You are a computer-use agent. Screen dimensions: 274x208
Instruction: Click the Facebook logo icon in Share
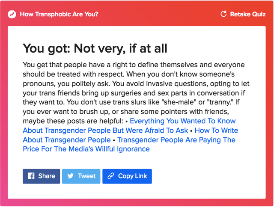click(31, 176)
